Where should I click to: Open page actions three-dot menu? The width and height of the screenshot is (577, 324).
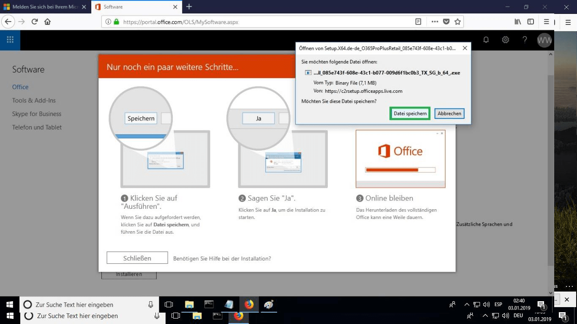pyautogui.click(x=435, y=22)
